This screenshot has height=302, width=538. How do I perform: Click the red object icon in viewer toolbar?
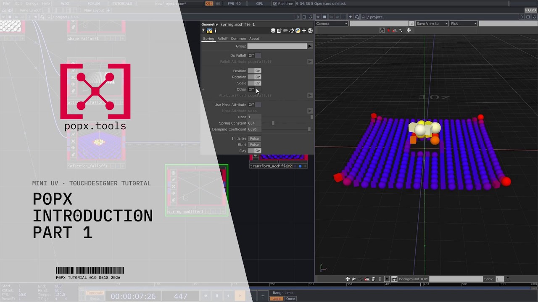(x=388, y=30)
